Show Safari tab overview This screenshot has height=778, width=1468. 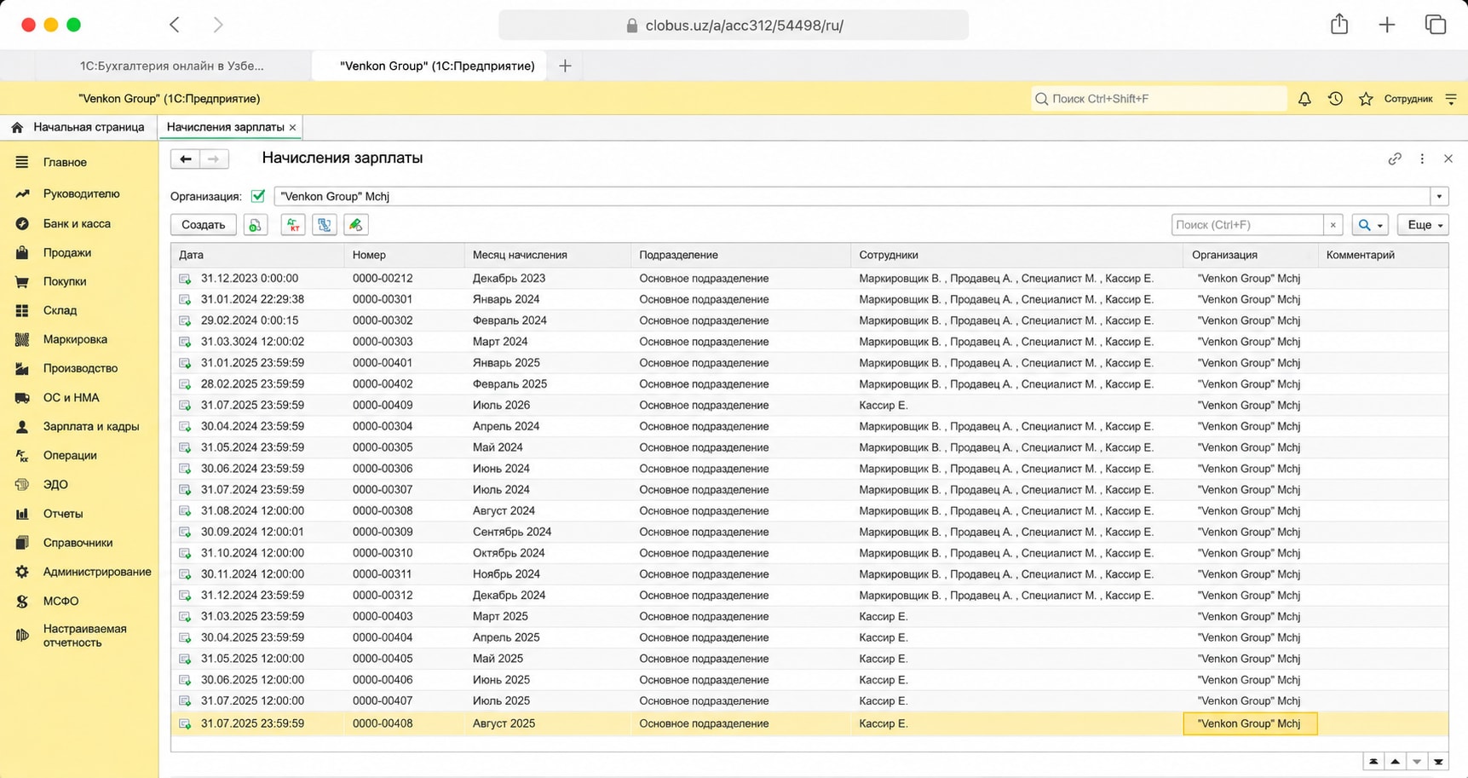coord(1436,25)
